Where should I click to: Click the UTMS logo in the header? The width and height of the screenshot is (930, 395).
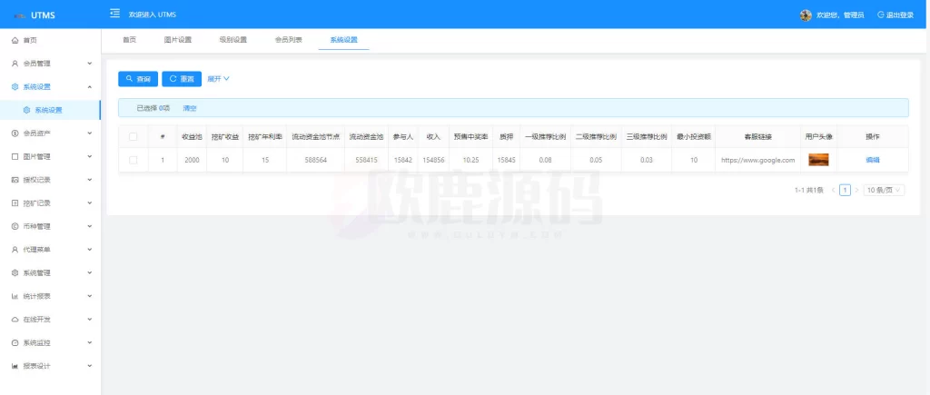coord(35,15)
